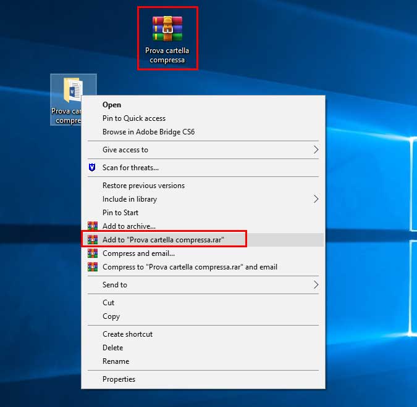Choose Compress and email... option
This screenshot has height=407, width=417.
click(x=203, y=253)
